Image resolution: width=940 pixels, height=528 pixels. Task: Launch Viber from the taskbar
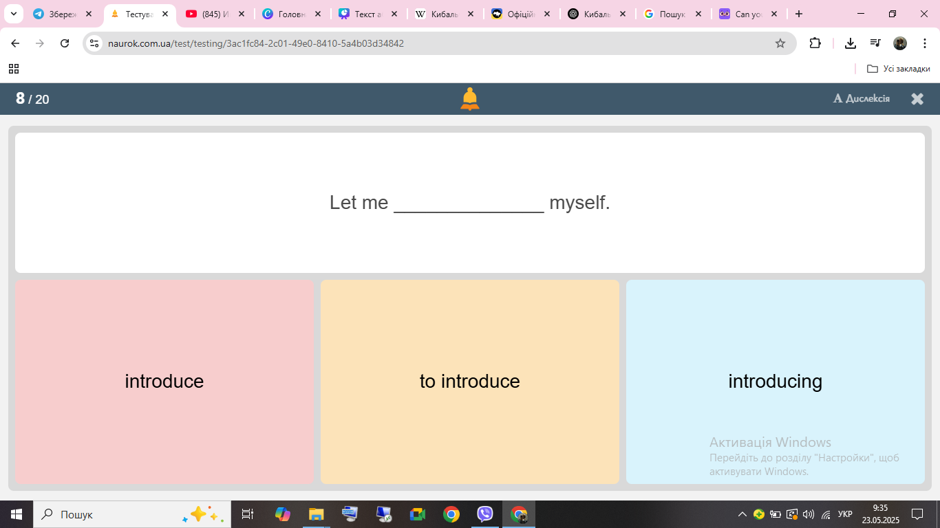click(486, 514)
